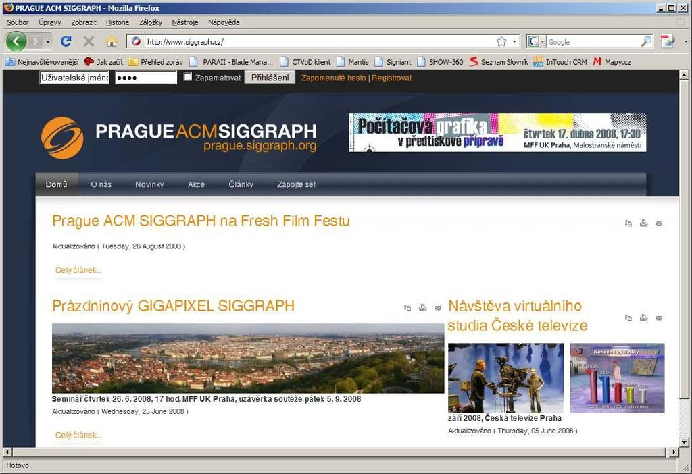Click the print icon for the GIGAPIXEL article
The height and width of the screenshot is (474, 692).
tap(422, 308)
